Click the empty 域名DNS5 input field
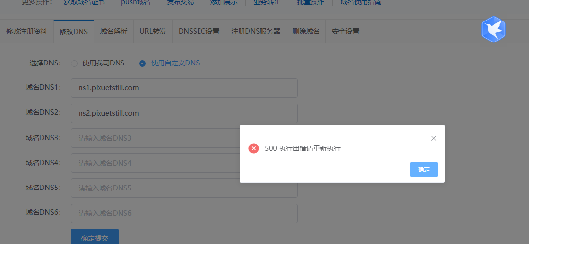561x271 pixels. (x=184, y=188)
